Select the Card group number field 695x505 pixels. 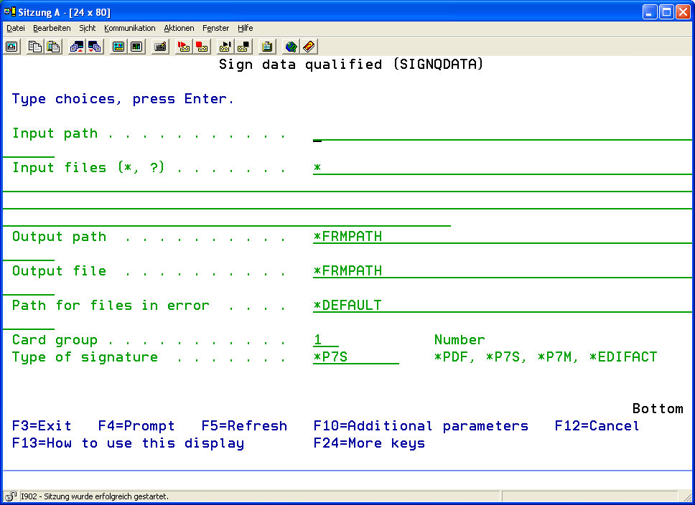pos(325,340)
